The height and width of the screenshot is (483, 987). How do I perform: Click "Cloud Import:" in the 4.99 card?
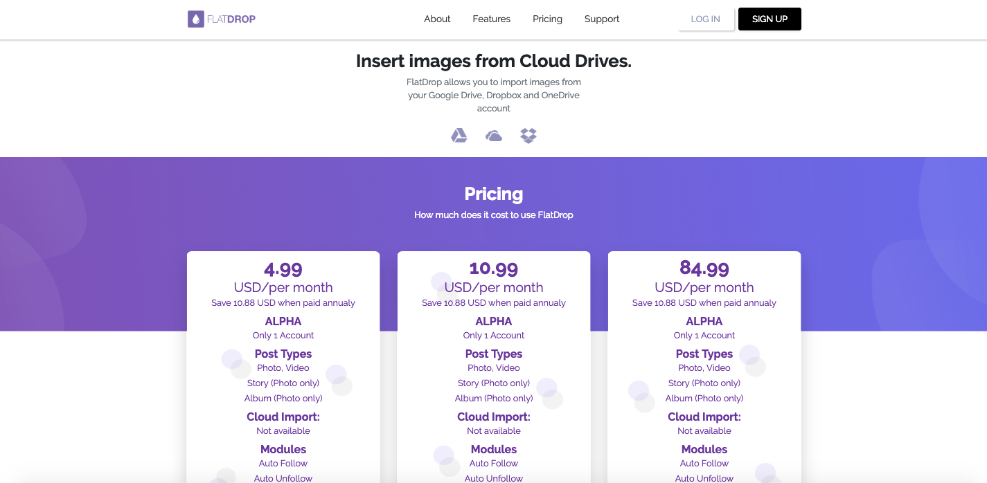tap(283, 417)
